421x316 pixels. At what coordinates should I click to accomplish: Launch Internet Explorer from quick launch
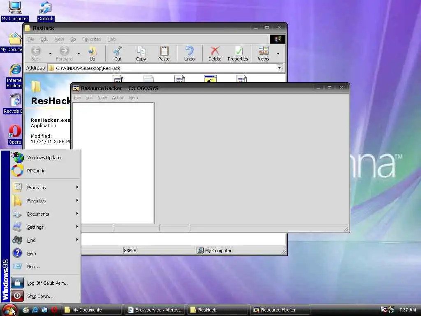(x=35, y=310)
